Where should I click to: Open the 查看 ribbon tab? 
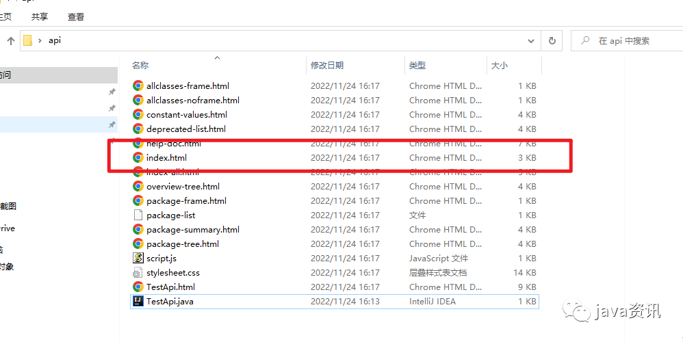pos(76,17)
